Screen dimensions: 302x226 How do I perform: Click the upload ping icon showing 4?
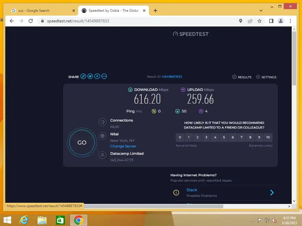(201, 111)
